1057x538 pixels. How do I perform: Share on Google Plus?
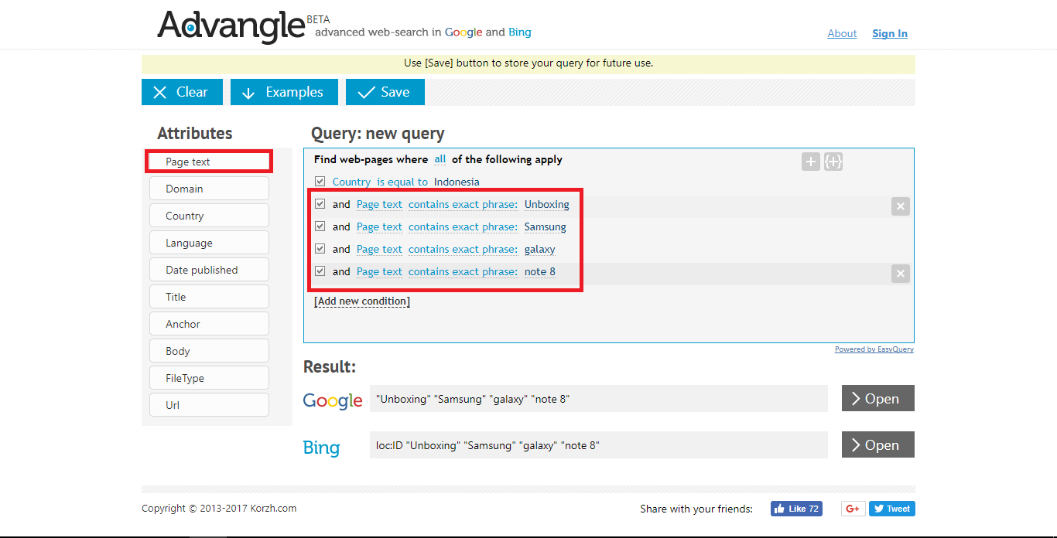click(853, 509)
